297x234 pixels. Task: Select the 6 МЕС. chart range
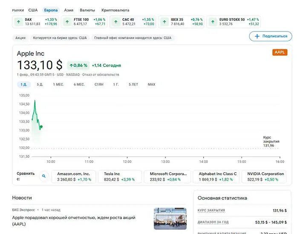point(79,85)
